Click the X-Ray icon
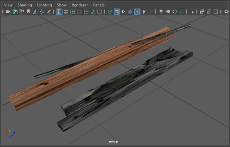This screenshot has width=230, height=147. click(x=202, y=12)
